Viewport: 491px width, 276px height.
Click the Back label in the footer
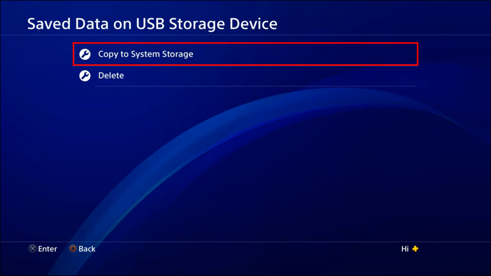coord(87,249)
